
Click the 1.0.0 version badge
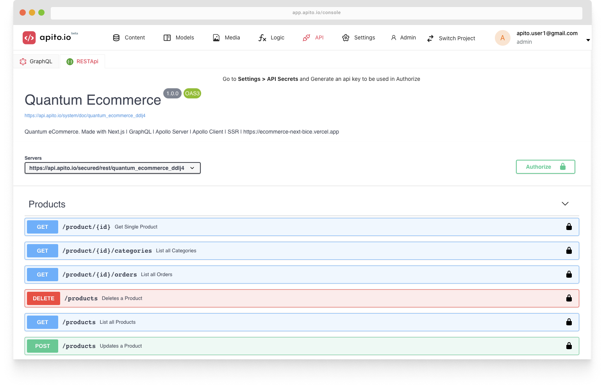click(x=172, y=93)
